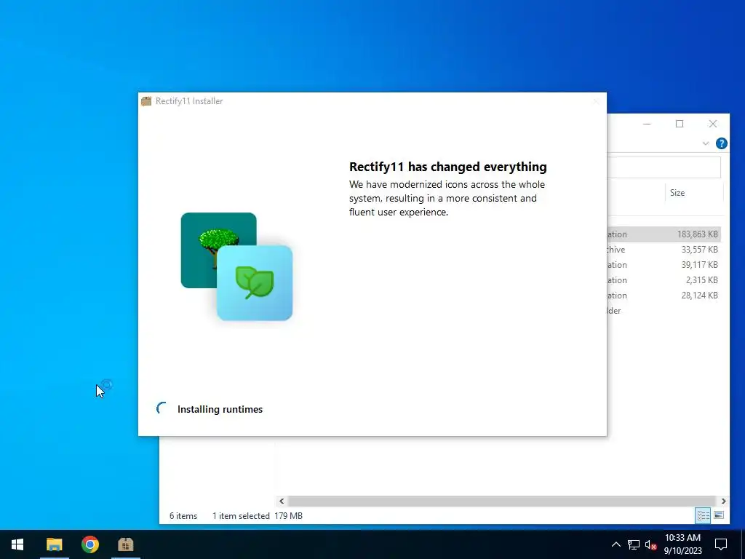
Task: Click the File Explorer help icon
Action: [721, 143]
